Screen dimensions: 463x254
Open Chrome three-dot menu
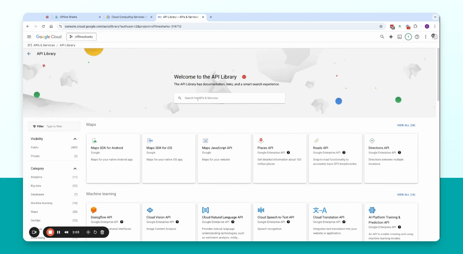point(435,26)
